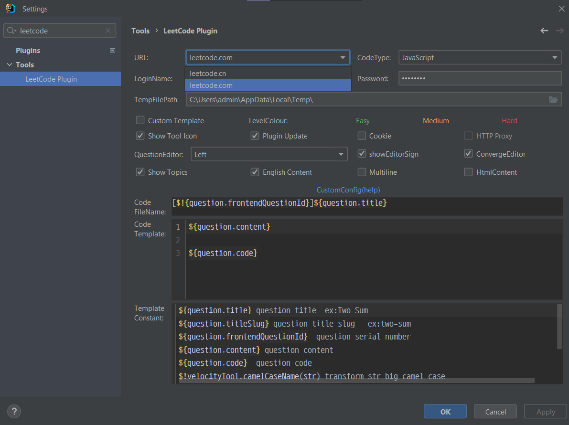569x425 pixels.
Task: Choose leetcode.com in the dropdown list
Action: pyautogui.click(x=268, y=85)
